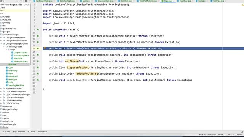Click the highlighted refundFullMoney method name

[87, 73]
